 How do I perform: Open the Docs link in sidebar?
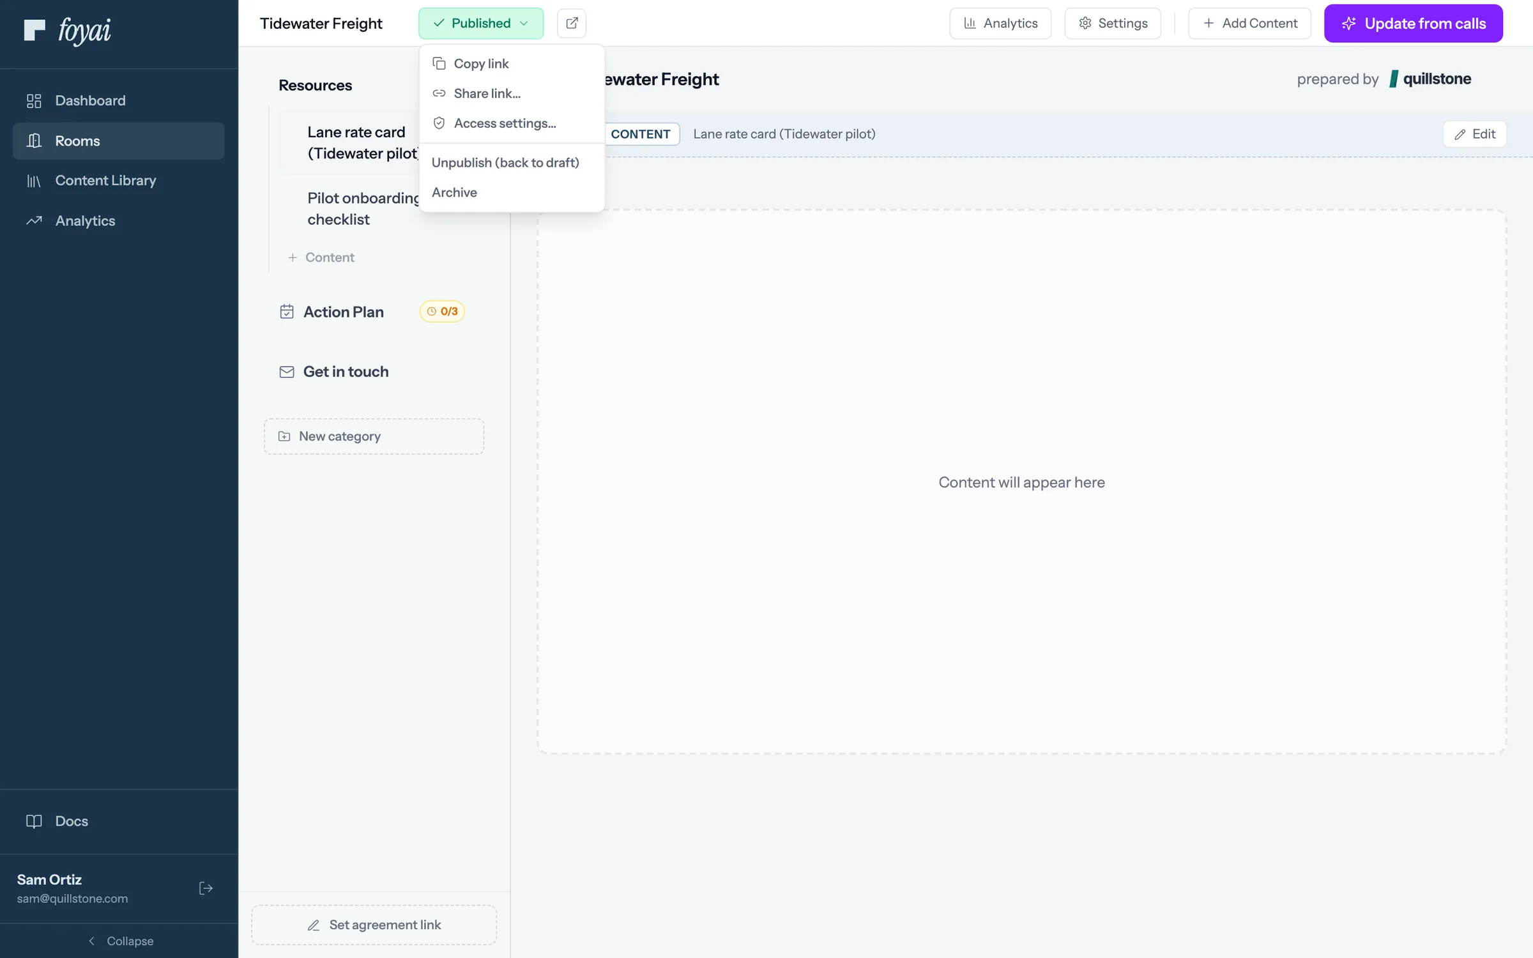(119, 821)
